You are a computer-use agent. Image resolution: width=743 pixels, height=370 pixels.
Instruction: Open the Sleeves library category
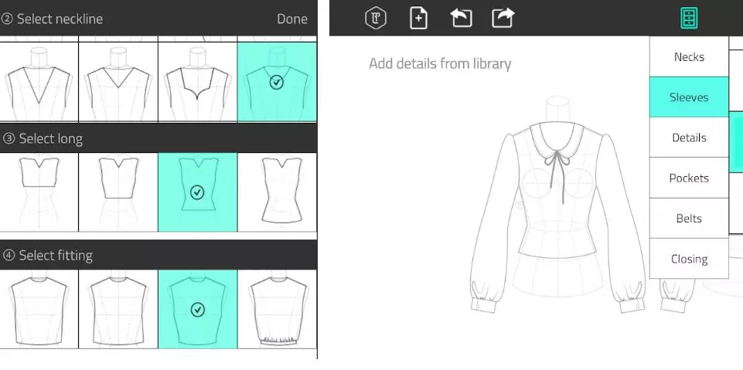pos(689,97)
